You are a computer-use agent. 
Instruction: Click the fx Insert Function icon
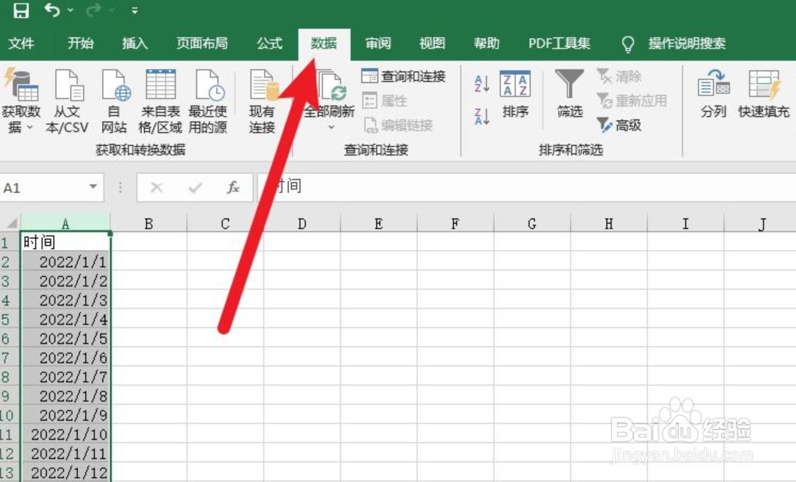pyautogui.click(x=233, y=187)
